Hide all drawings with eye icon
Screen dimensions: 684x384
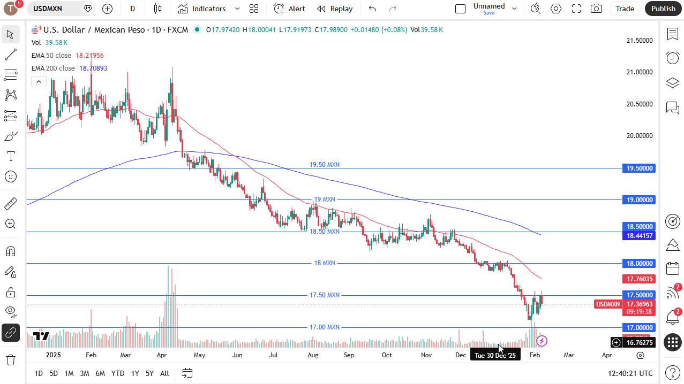(x=10, y=312)
